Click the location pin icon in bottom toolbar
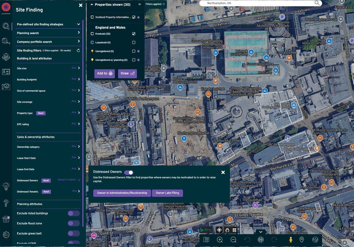 pyautogui.click(x=301, y=240)
